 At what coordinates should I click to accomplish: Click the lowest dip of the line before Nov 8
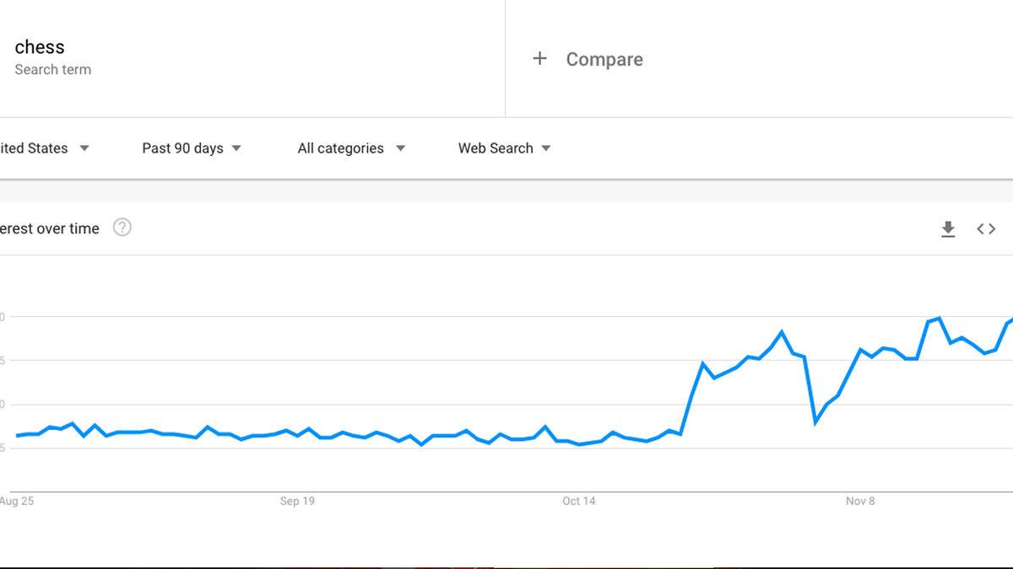pos(815,422)
